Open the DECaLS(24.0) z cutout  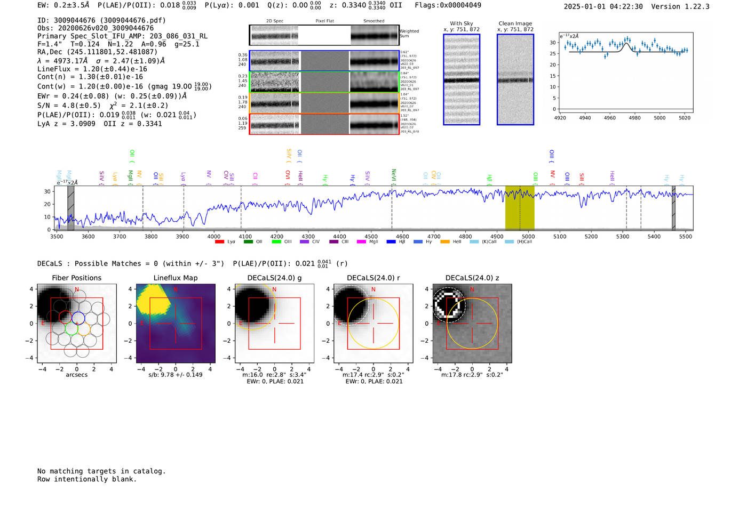pyautogui.click(x=472, y=324)
